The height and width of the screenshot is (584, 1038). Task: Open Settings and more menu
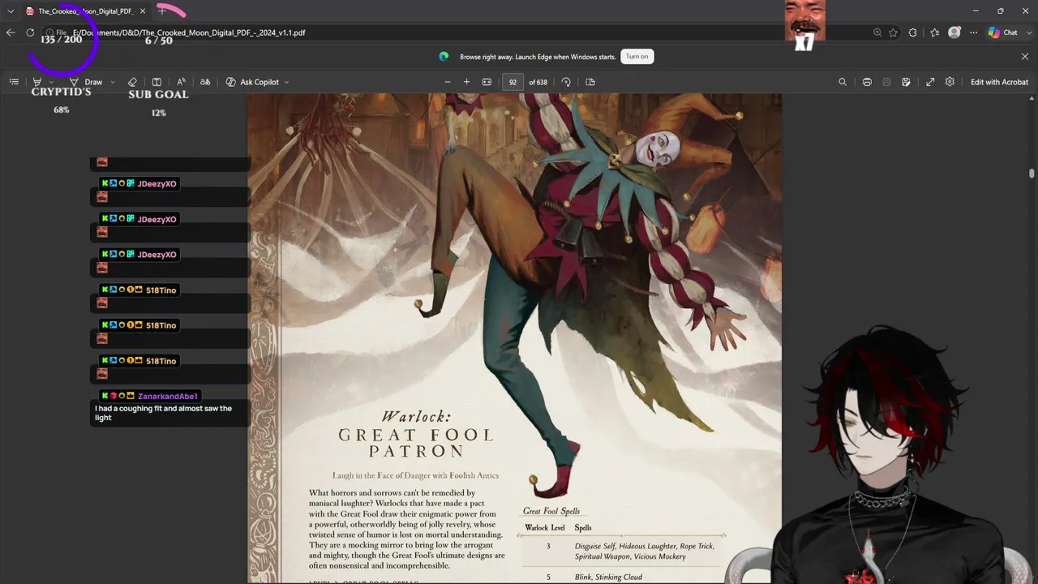click(x=973, y=32)
